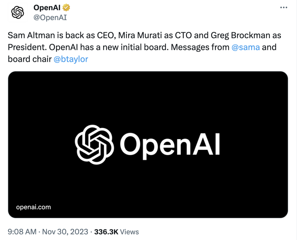The image size is (301, 240).
Task: Open the 9:08 AM timestamp link
Action: click(x=22, y=232)
